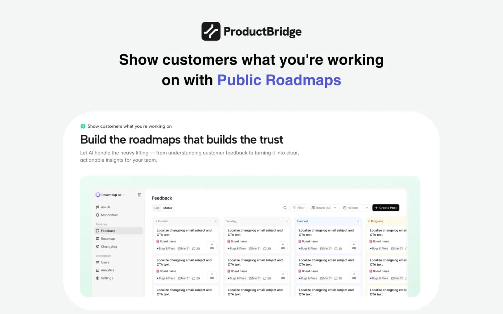Screen dimensions: 503x314
Task: Toggle the Bugs & Fixes tag on a Backlog card
Action: pos(237,248)
